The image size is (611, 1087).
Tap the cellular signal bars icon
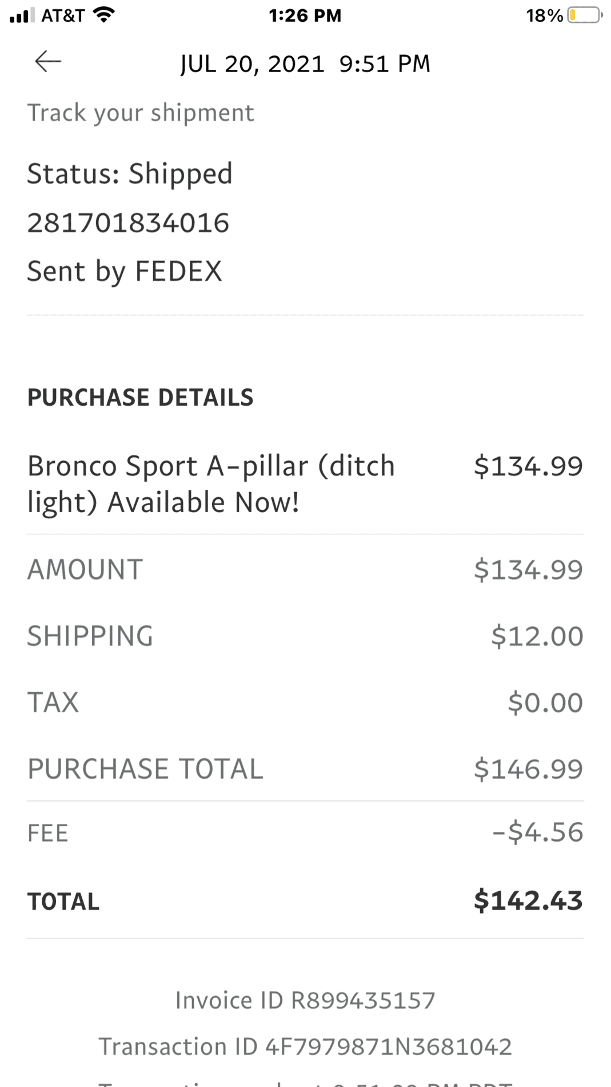tap(22, 15)
